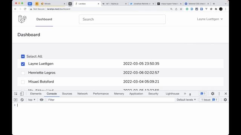Switch to the Performance tab

point(101,94)
